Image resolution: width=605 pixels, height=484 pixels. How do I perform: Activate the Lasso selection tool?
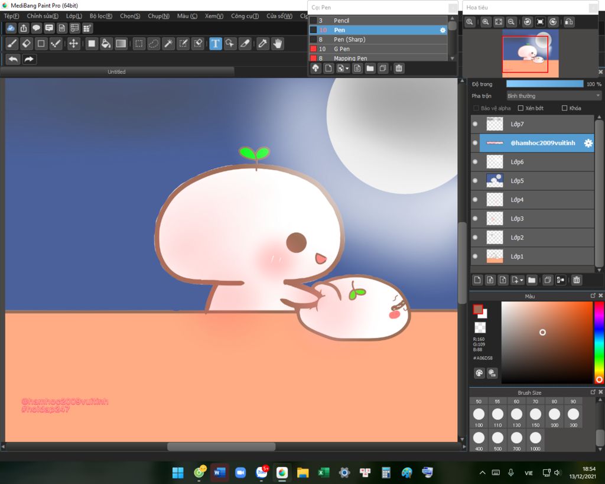pyautogui.click(x=154, y=44)
